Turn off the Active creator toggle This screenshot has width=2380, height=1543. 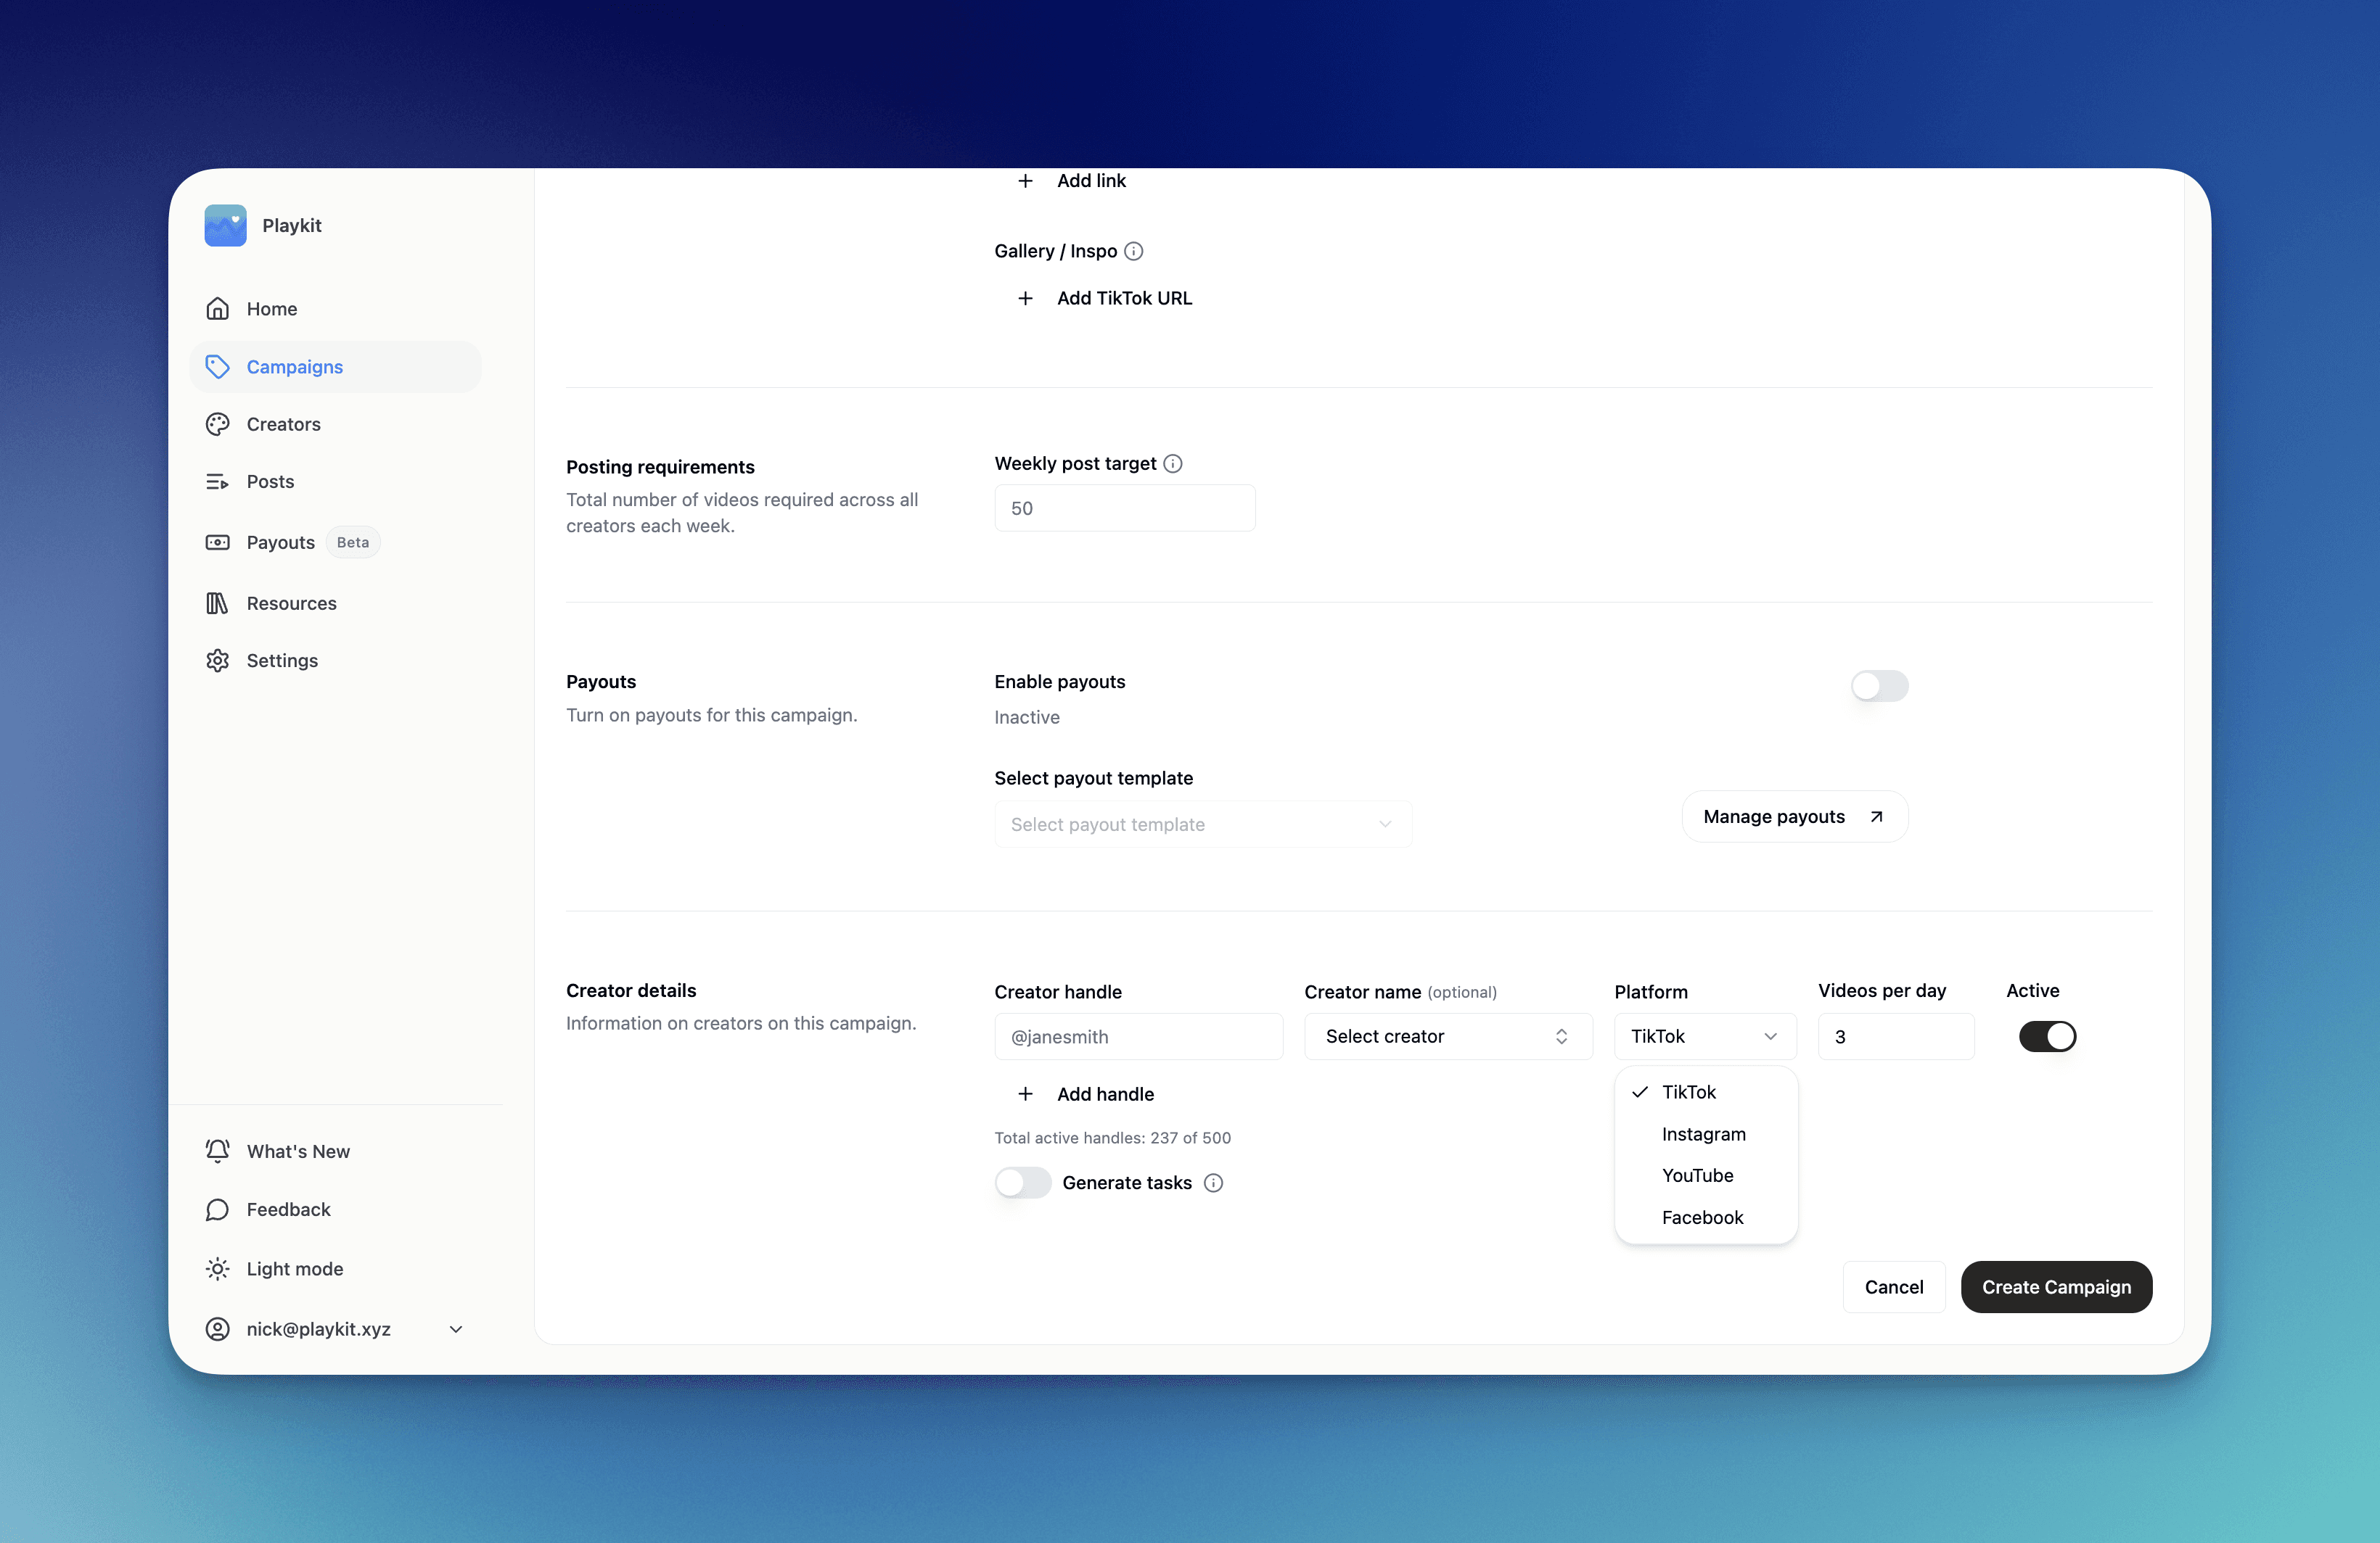pos(2047,1036)
